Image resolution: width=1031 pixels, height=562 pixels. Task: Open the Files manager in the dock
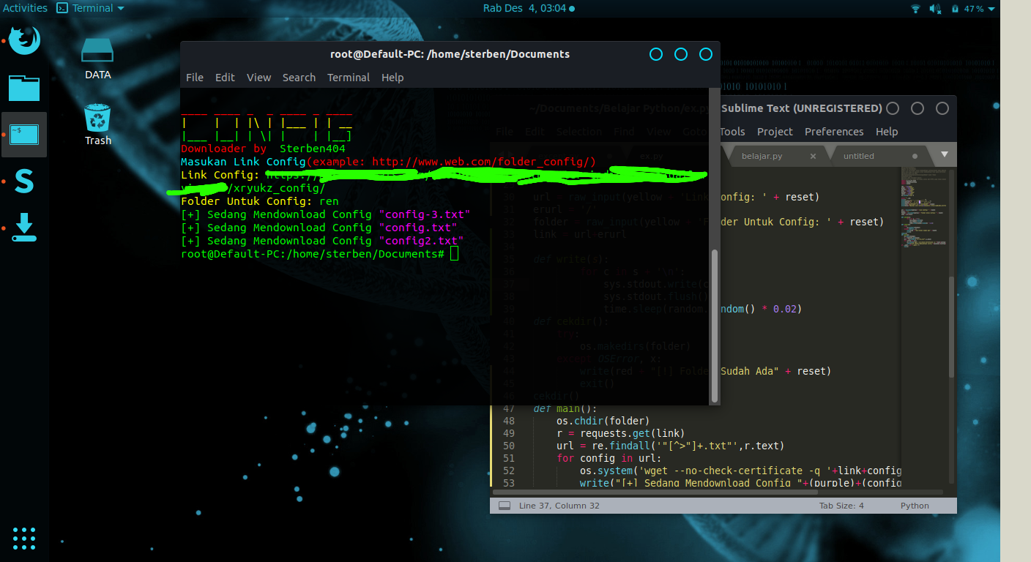24,88
